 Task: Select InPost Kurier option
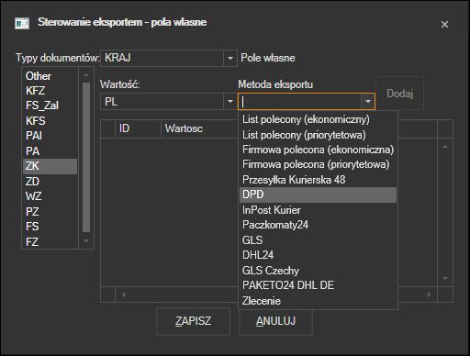pos(318,210)
